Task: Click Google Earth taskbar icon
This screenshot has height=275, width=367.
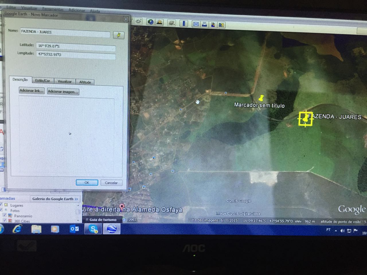Action: (x=112, y=229)
